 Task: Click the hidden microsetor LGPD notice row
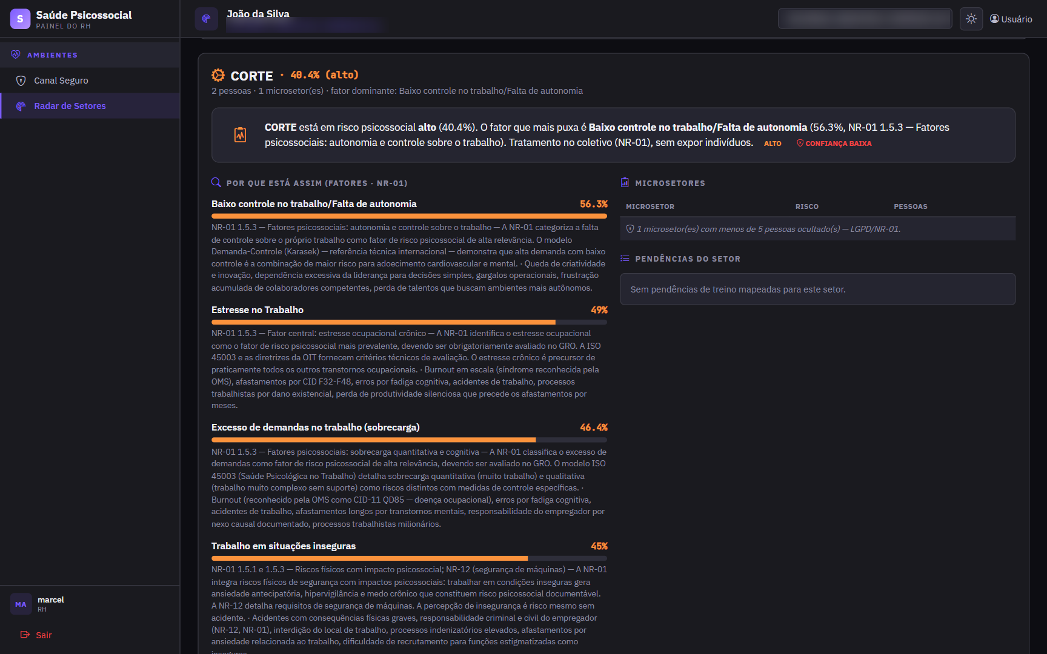tap(817, 229)
